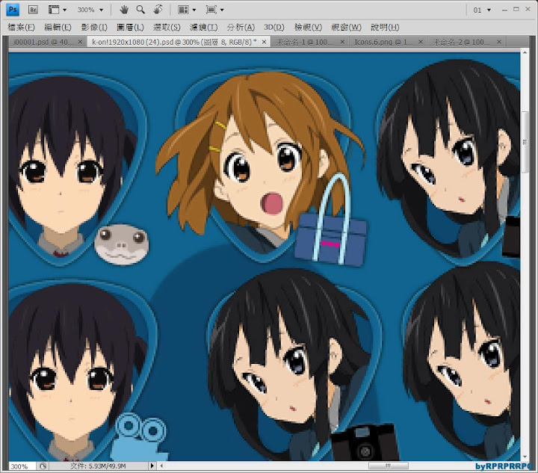Expand the status bar file info arrow

[x=152, y=466]
